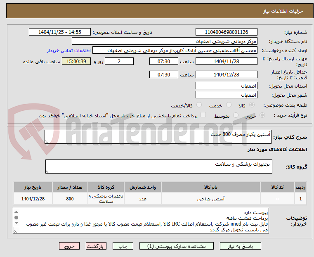Select the جزیی purchase type radio

point(262,115)
